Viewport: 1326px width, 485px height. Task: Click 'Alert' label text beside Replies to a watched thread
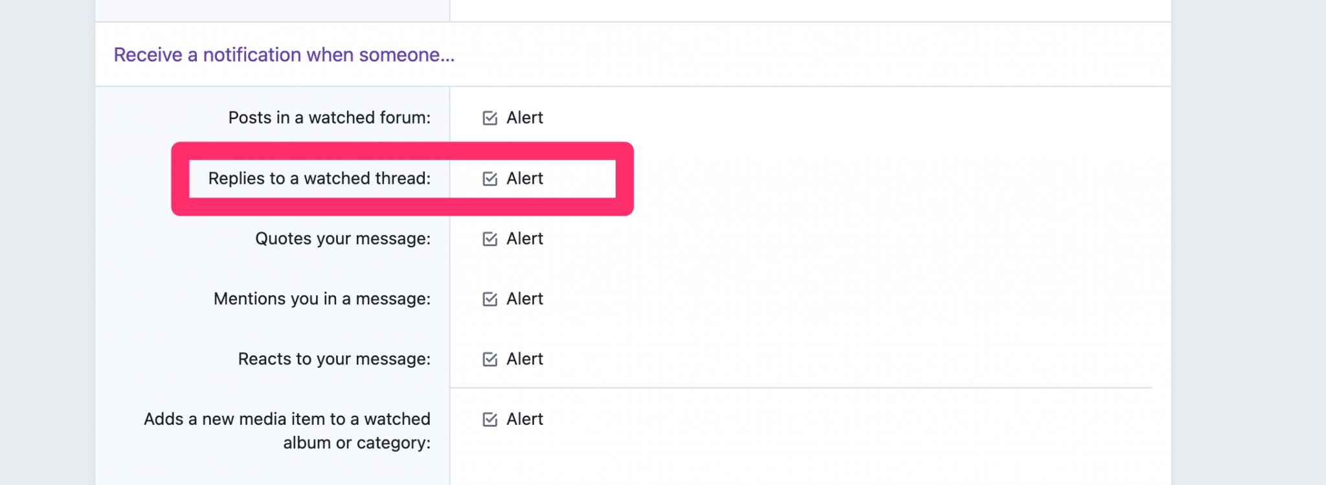[x=524, y=179]
